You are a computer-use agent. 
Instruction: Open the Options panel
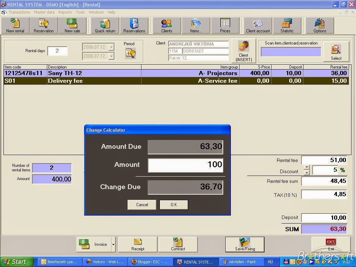coord(320,25)
